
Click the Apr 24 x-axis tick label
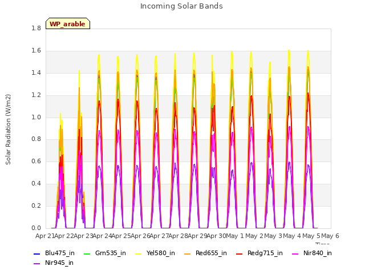102,236
